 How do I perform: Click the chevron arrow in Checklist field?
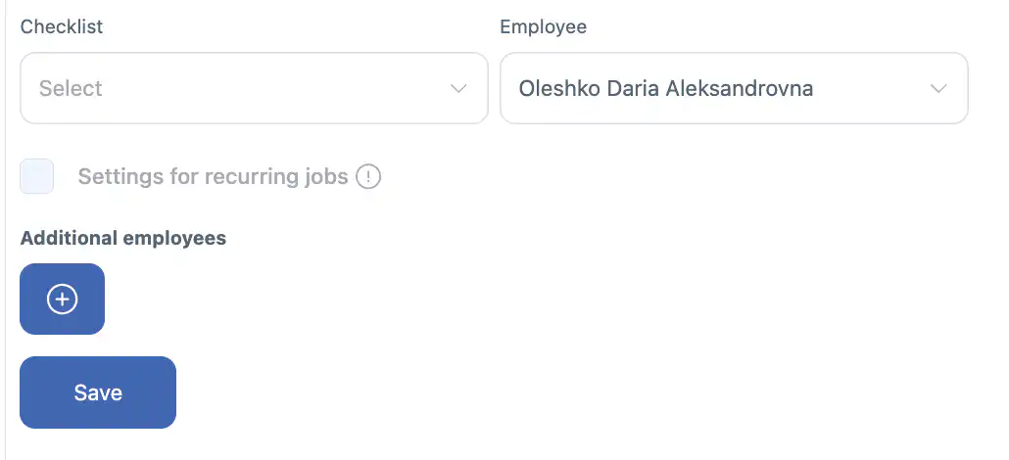click(457, 88)
